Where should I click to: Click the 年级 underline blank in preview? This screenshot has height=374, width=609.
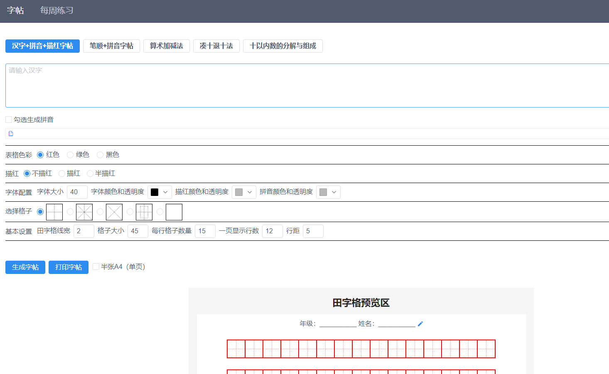pos(338,324)
